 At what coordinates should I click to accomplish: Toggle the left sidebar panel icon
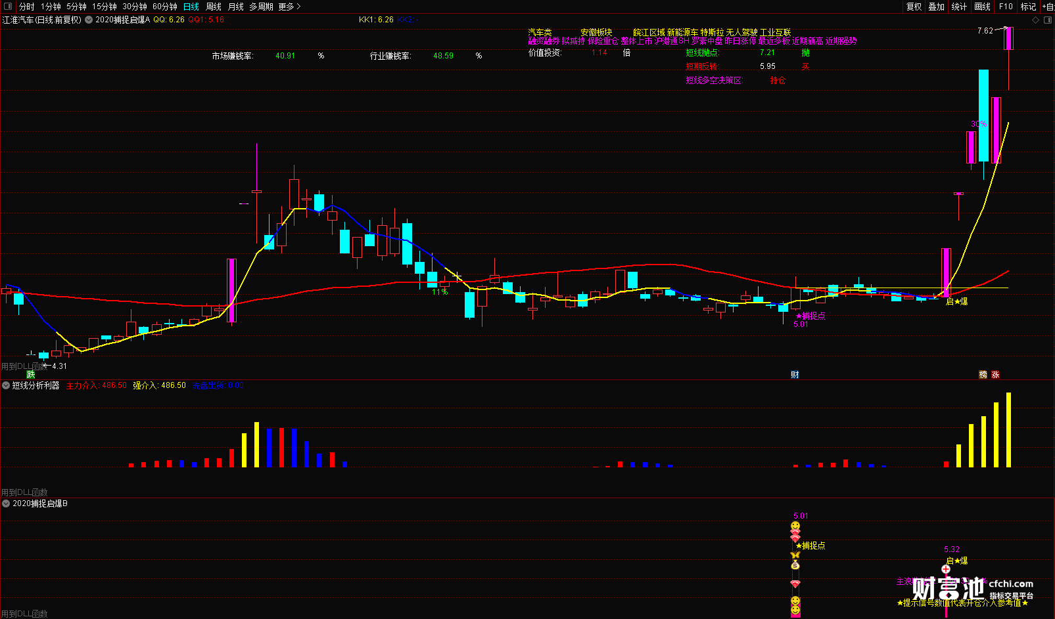8,7
